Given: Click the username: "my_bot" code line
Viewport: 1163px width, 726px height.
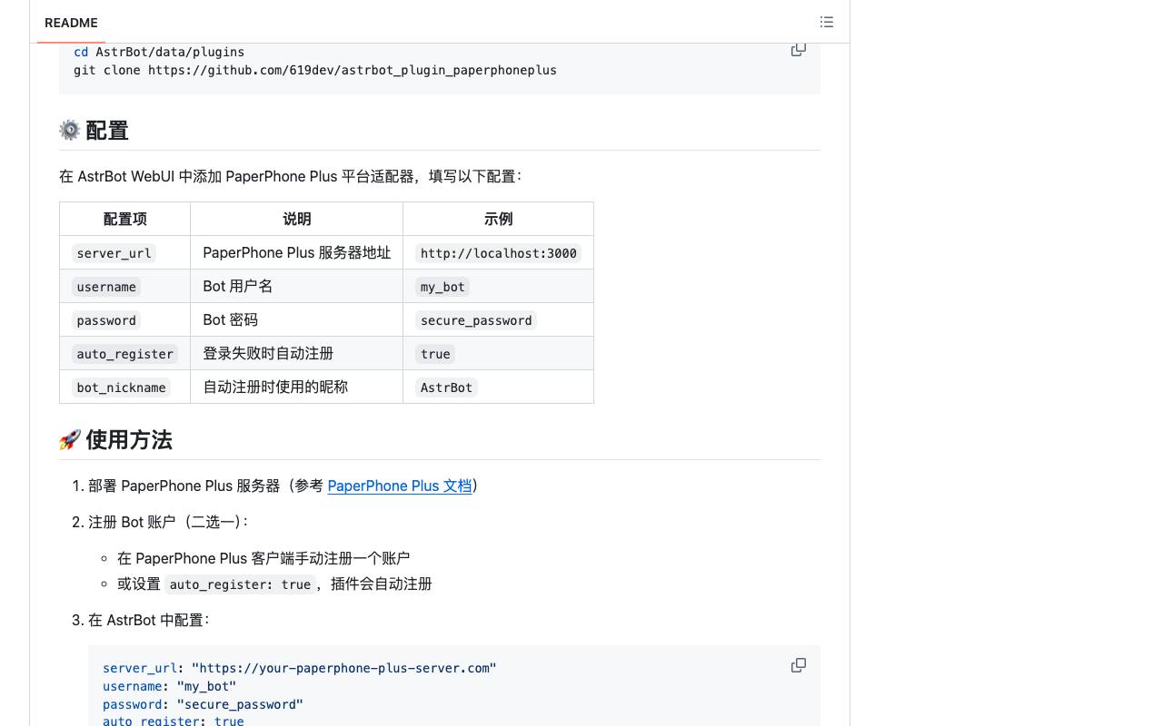Looking at the screenshot, I should [169, 686].
